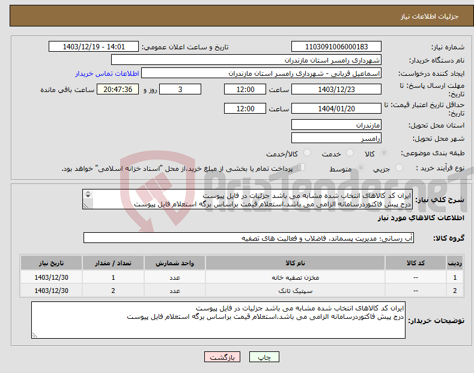Click the سپتیک تانک item name cell
Viewport: 474px width, 373px height.
click(295, 291)
